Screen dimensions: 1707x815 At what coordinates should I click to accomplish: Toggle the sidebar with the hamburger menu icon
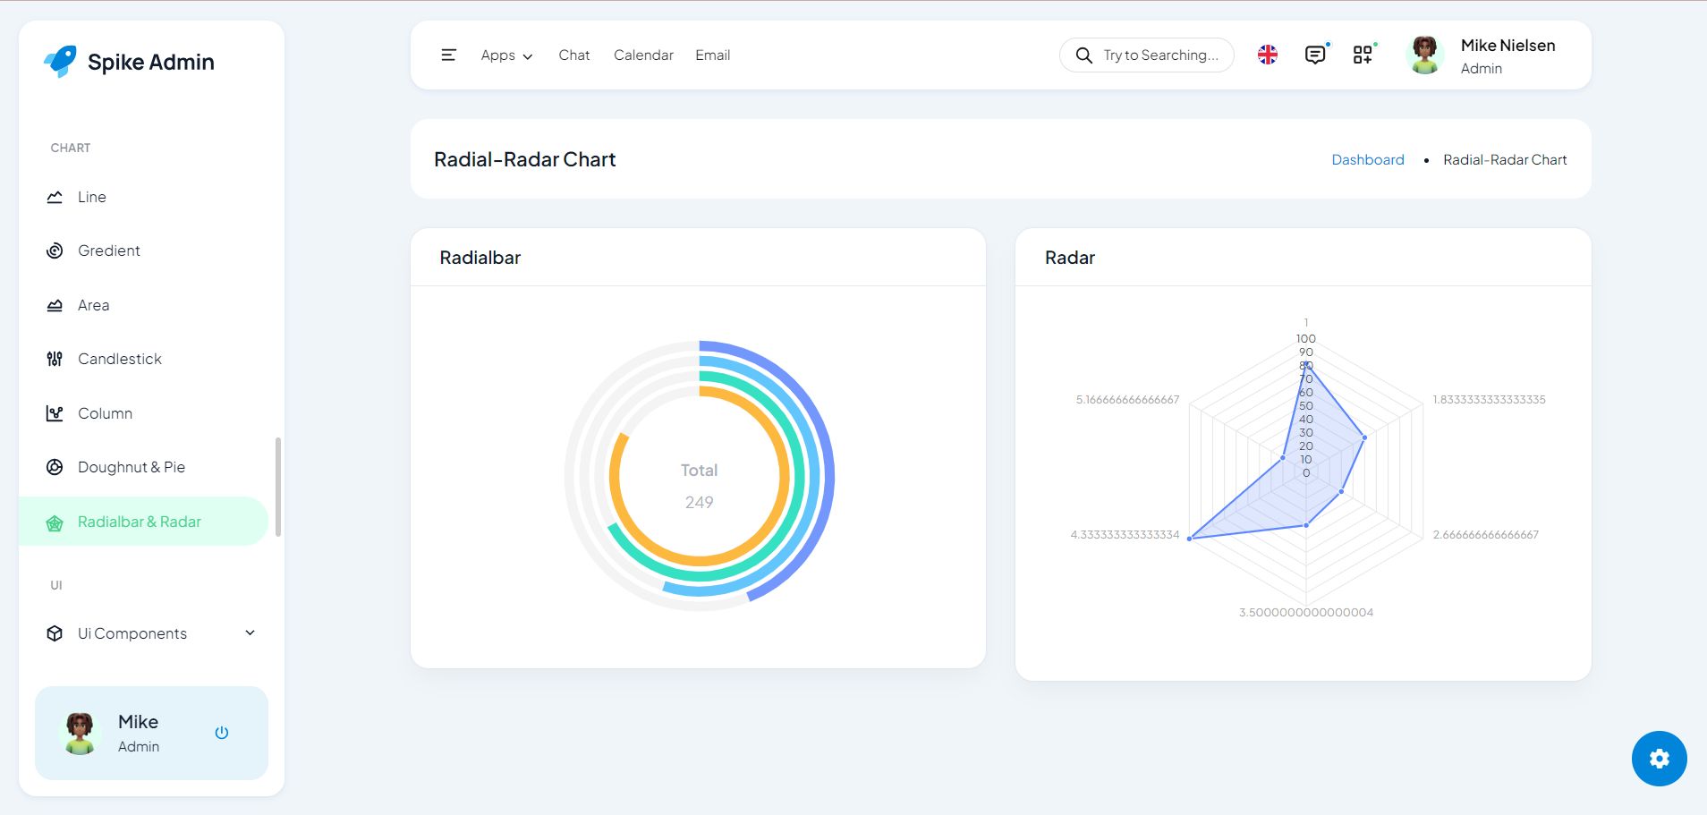point(448,55)
